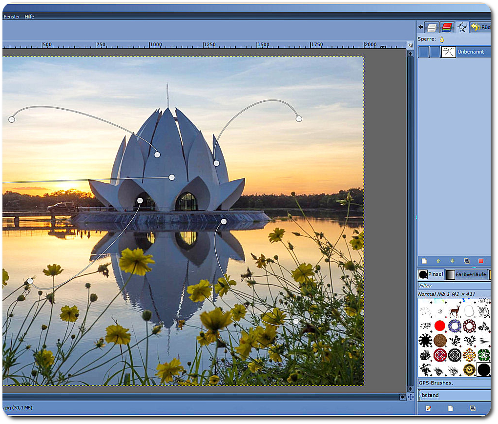The image size is (498, 424).
Task: Select the black gear-shaped brush
Action: click(x=425, y=340)
